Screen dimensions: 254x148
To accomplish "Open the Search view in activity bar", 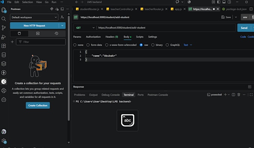I will (x=4, y=19).
